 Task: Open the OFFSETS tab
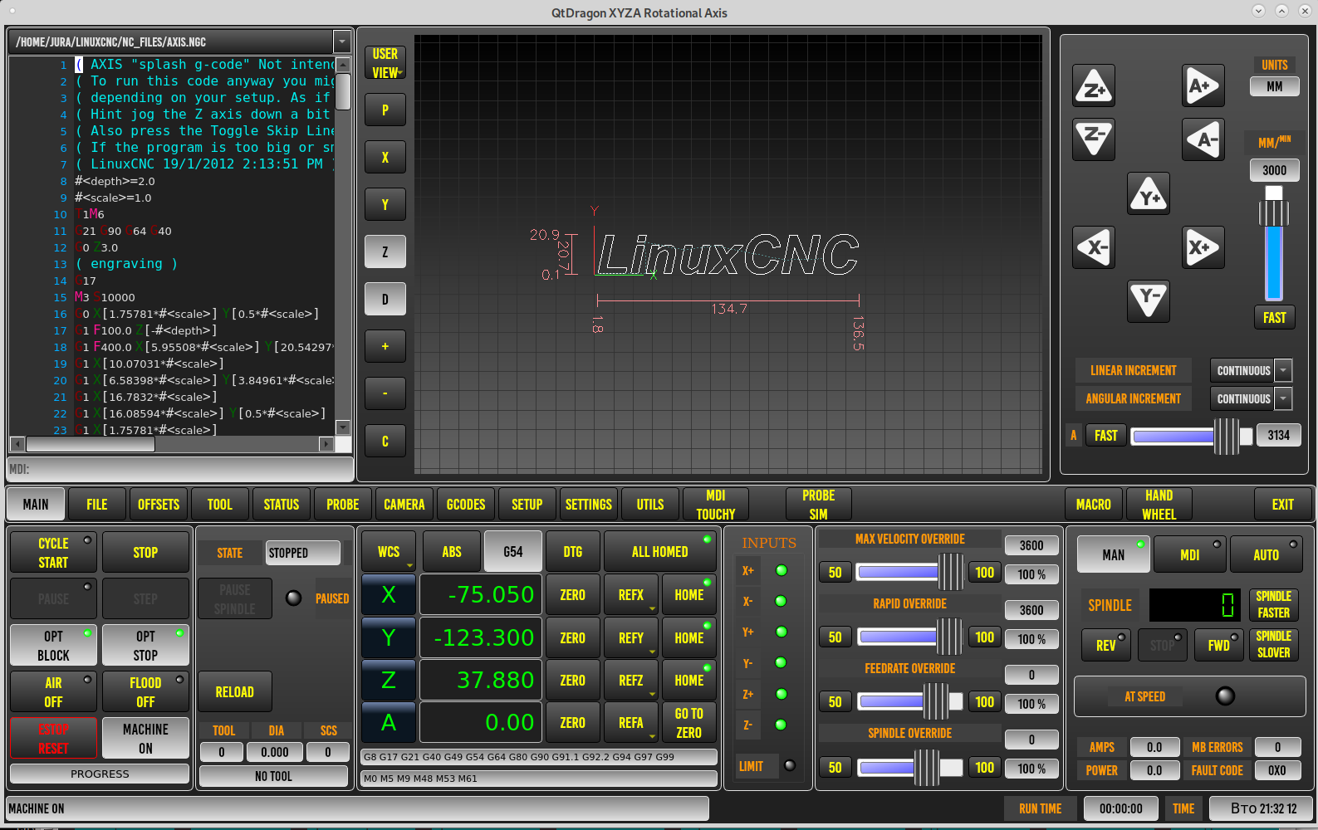coord(159,504)
